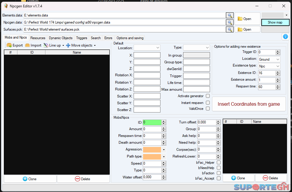
Task: Click Delete under the main object list
Action: click(83, 179)
